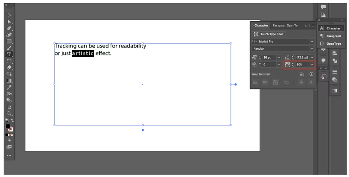
Task: Select Character in docked panel list
Action: (x=331, y=28)
